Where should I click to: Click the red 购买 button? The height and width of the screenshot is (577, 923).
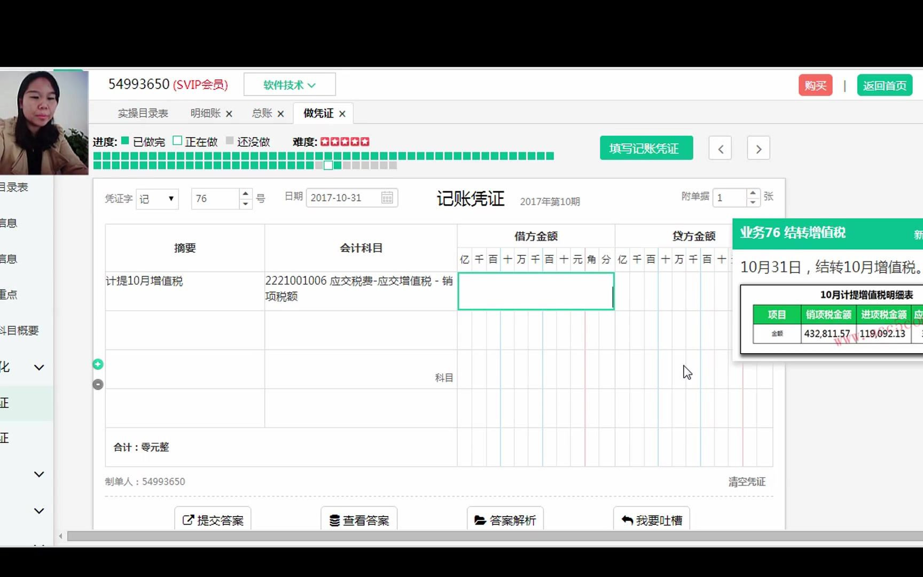[815, 85]
